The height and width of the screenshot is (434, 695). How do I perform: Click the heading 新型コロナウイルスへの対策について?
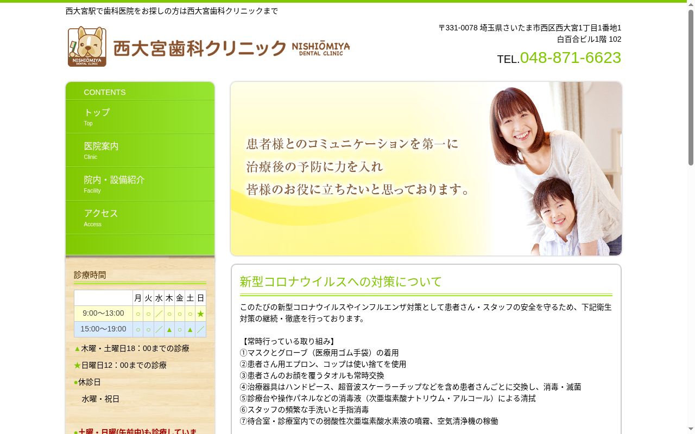341,282
